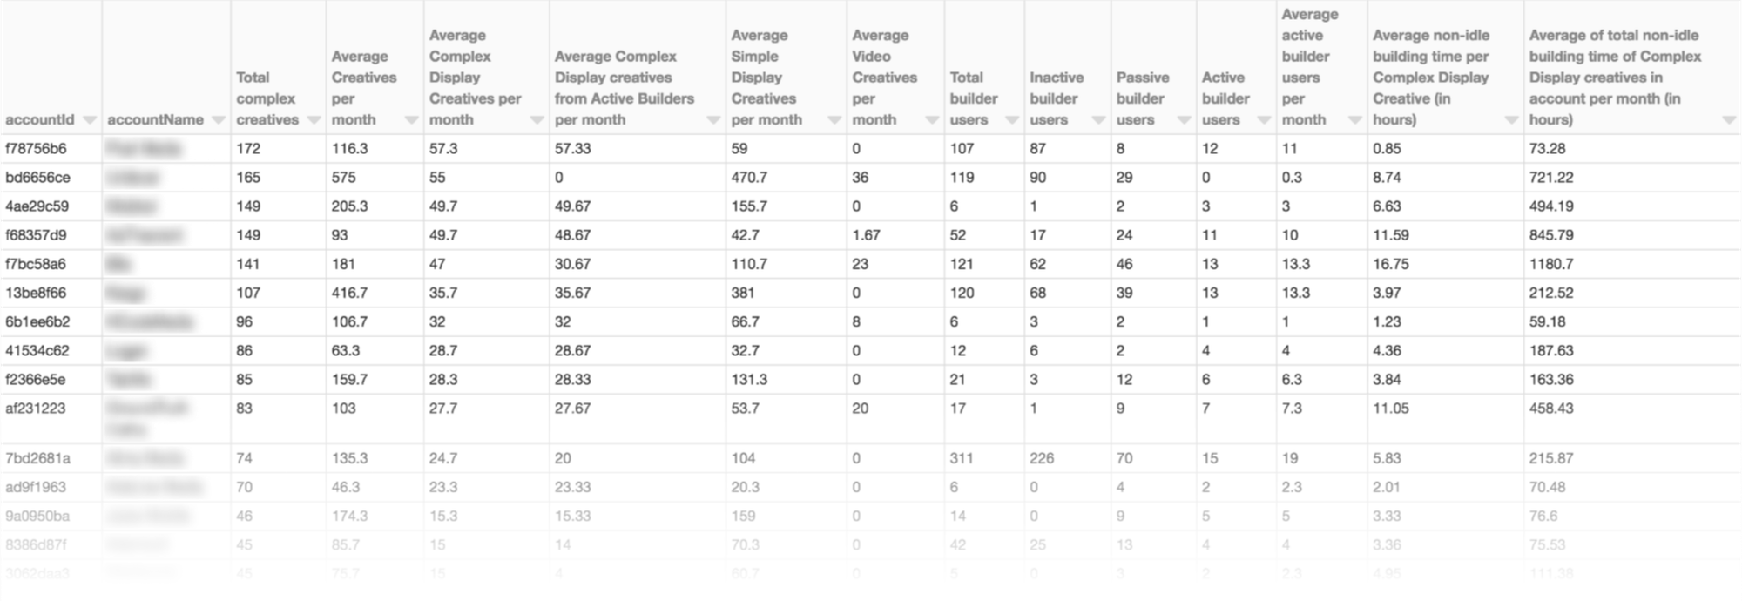
Task: Open the Total builder users filter arrow
Action: pyautogui.click(x=1011, y=120)
